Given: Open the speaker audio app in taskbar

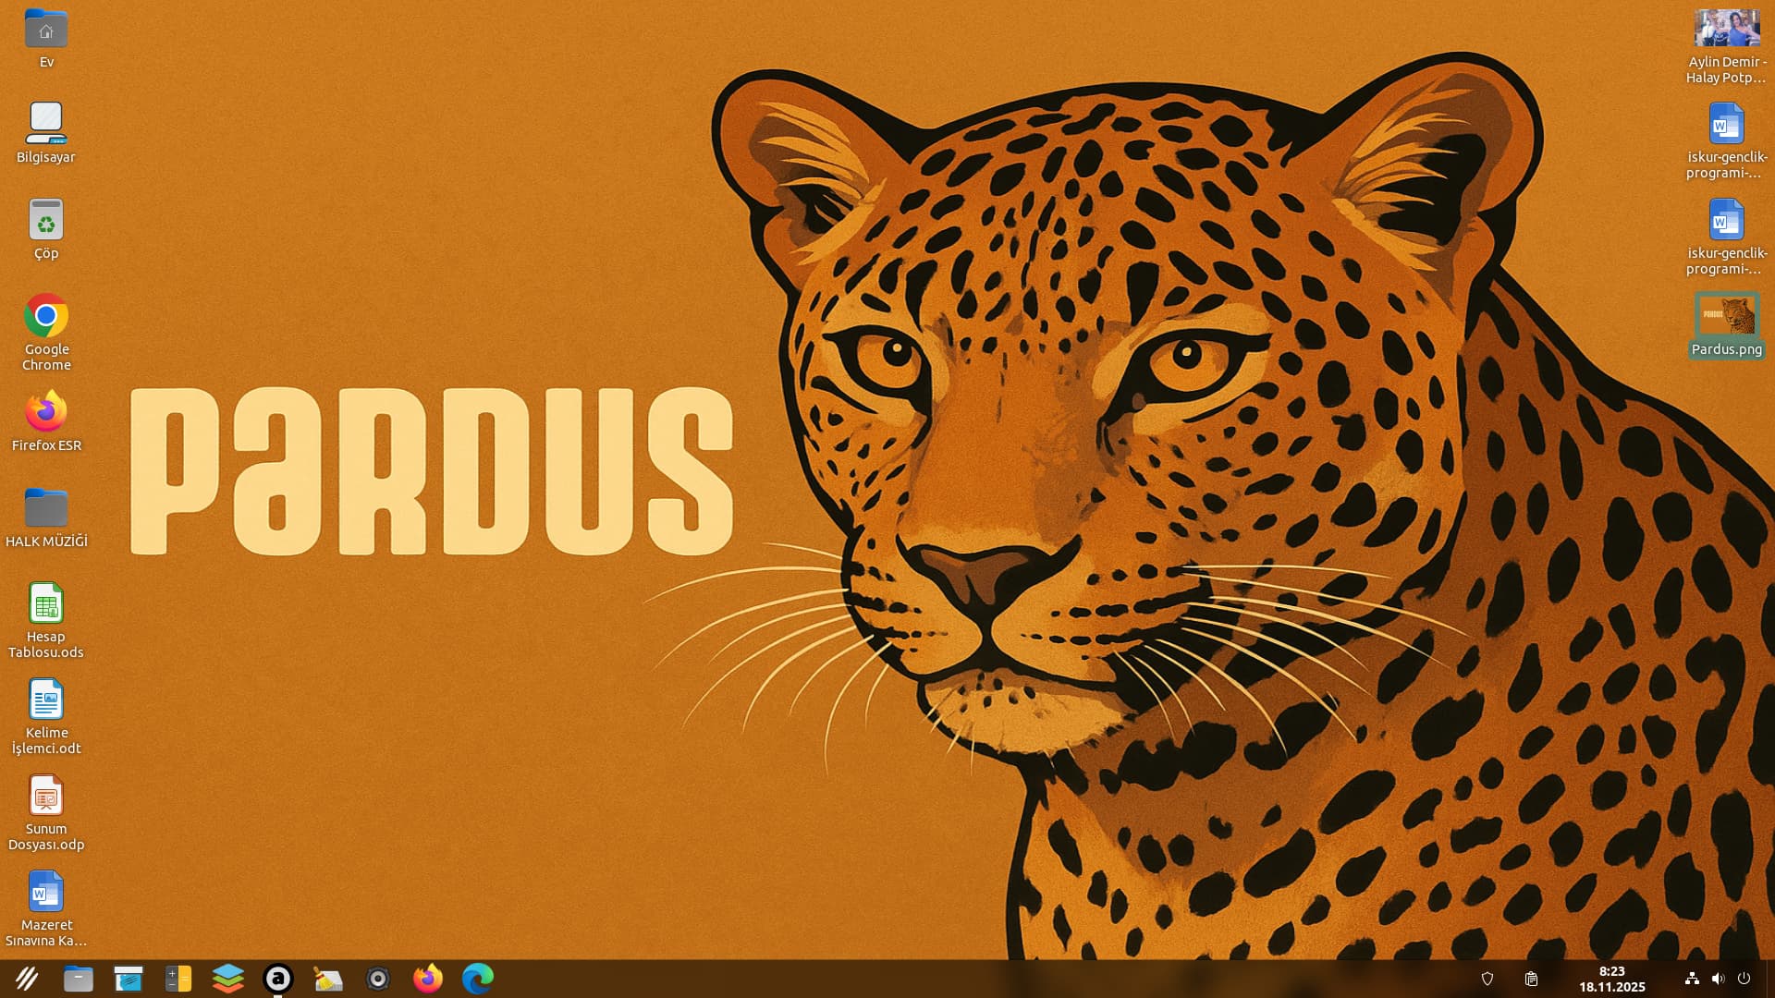Looking at the screenshot, I should pyautogui.click(x=377, y=979).
